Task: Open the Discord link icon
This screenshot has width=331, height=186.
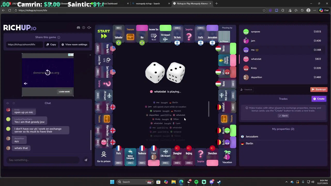Action: [78, 28]
